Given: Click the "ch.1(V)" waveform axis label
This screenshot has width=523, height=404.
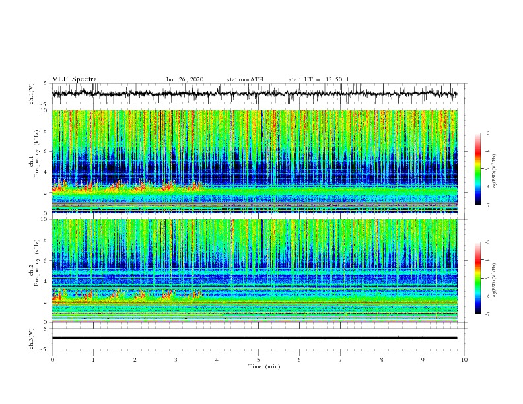Looking at the screenshot, I should 32,94.
